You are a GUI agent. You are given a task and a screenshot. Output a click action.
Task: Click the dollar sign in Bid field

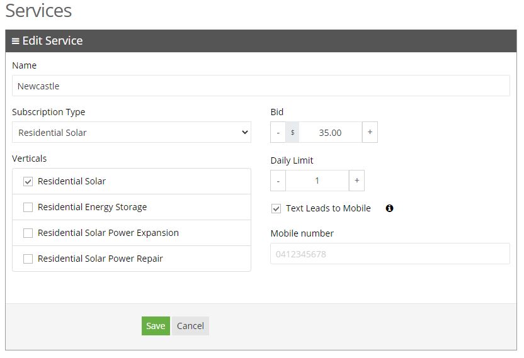[292, 133]
